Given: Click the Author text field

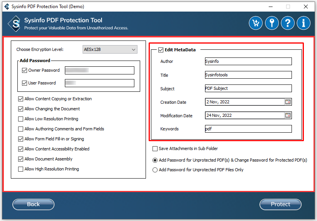Looking at the screenshot, I should coord(248,61).
